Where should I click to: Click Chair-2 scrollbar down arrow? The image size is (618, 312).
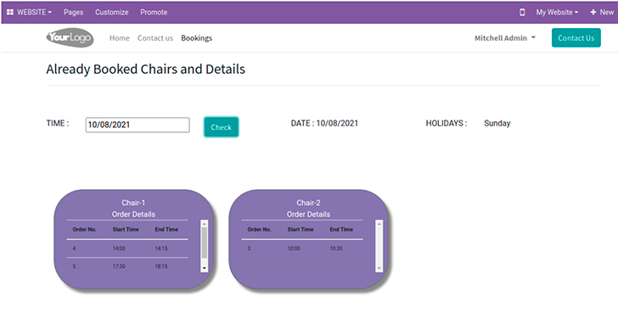tap(379, 268)
